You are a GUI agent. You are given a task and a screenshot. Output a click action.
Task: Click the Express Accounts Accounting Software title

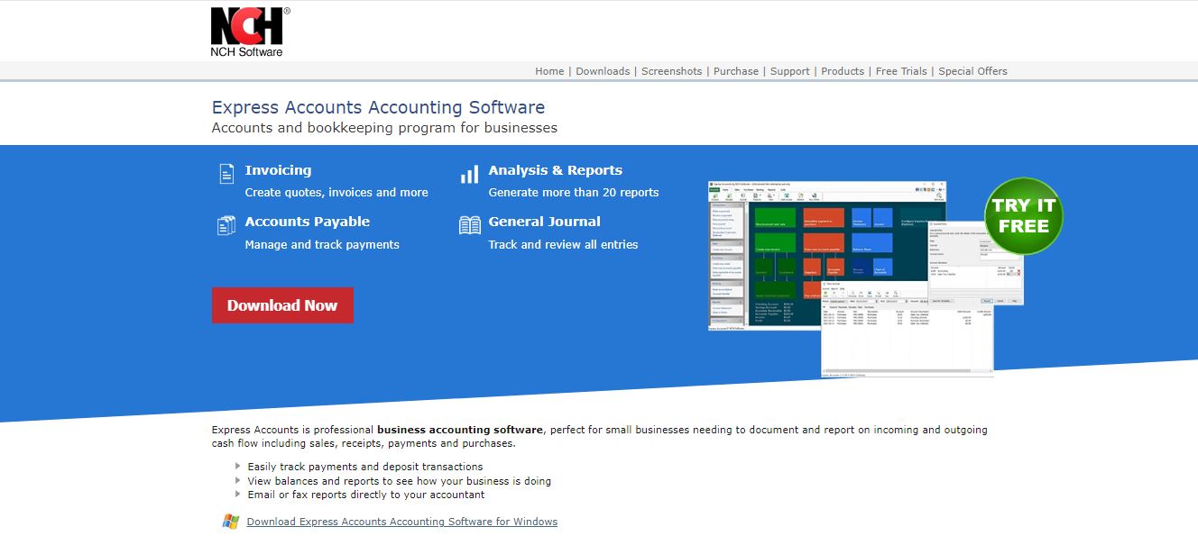coord(378,108)
